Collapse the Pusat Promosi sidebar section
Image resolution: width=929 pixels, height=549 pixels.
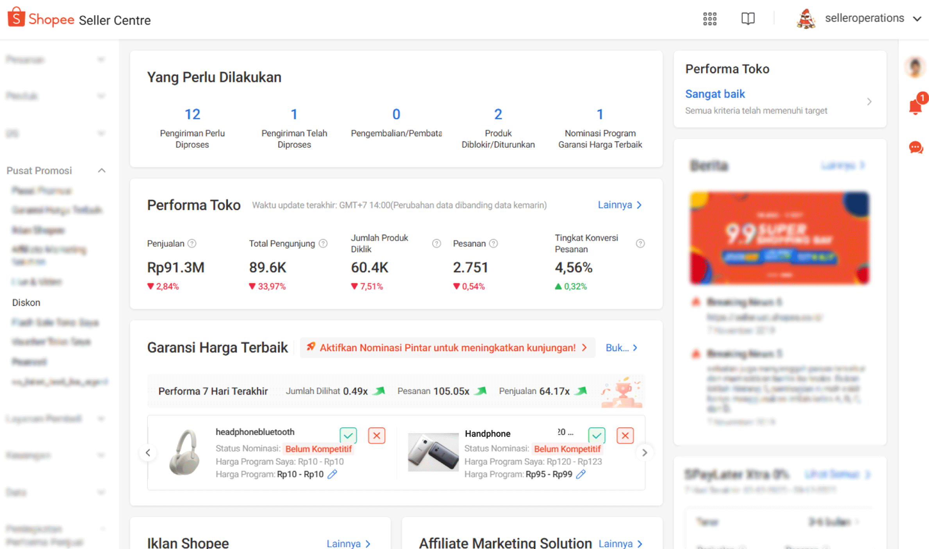click(x=102, y=171)
